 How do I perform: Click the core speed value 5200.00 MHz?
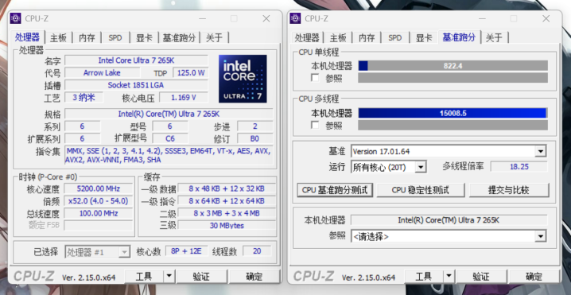pyautogui.click(x=99, y=188)
